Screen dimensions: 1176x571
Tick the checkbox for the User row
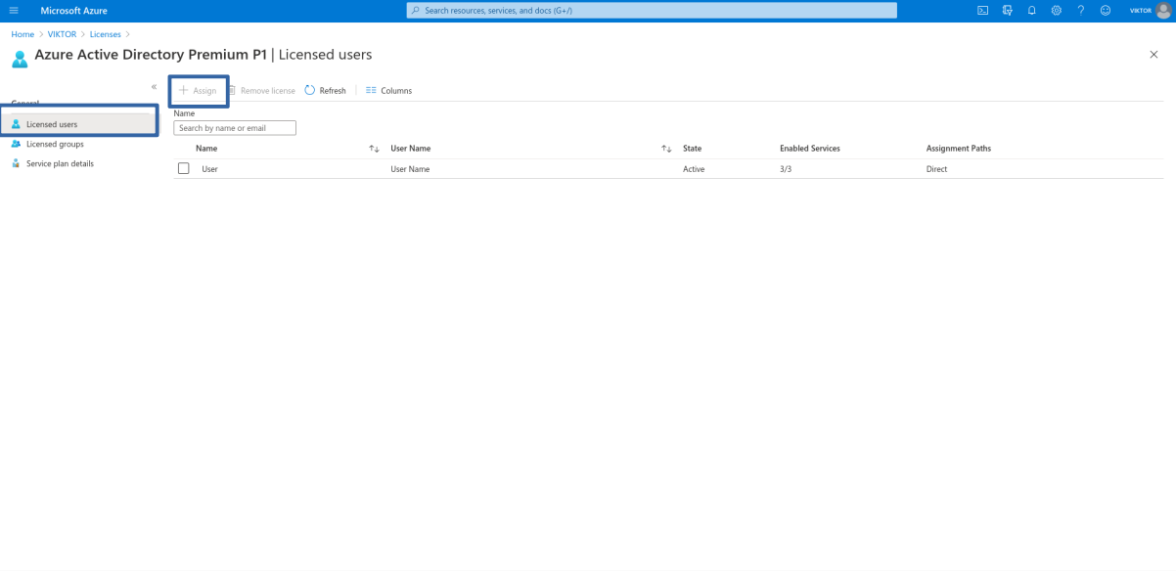[183, 169]
